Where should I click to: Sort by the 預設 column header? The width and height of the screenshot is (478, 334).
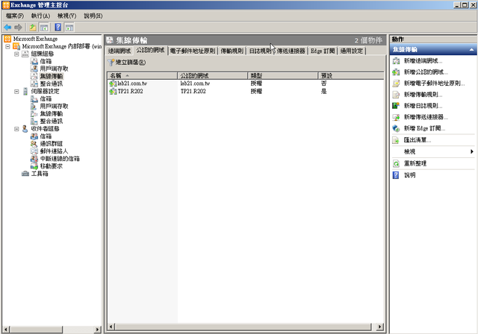pyautogui.click(x=351, y=75)
